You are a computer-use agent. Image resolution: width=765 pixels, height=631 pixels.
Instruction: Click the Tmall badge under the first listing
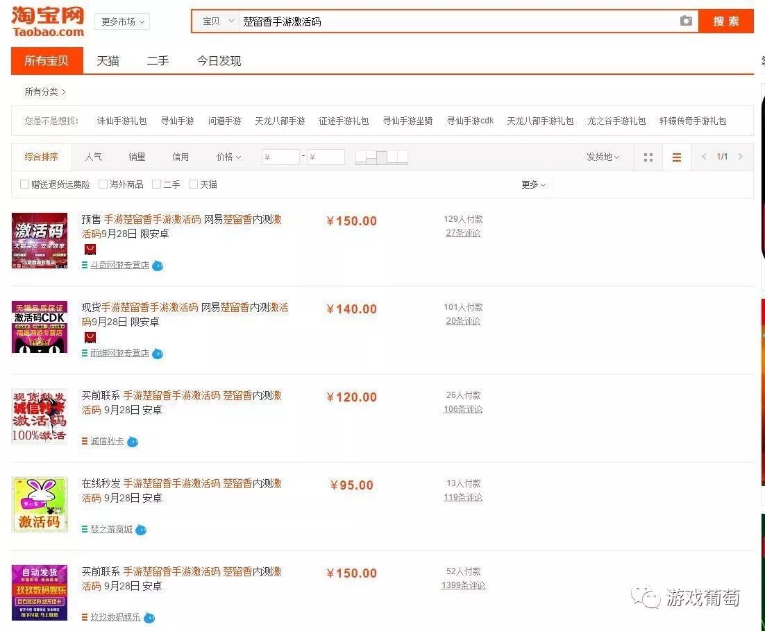[90, 250]
